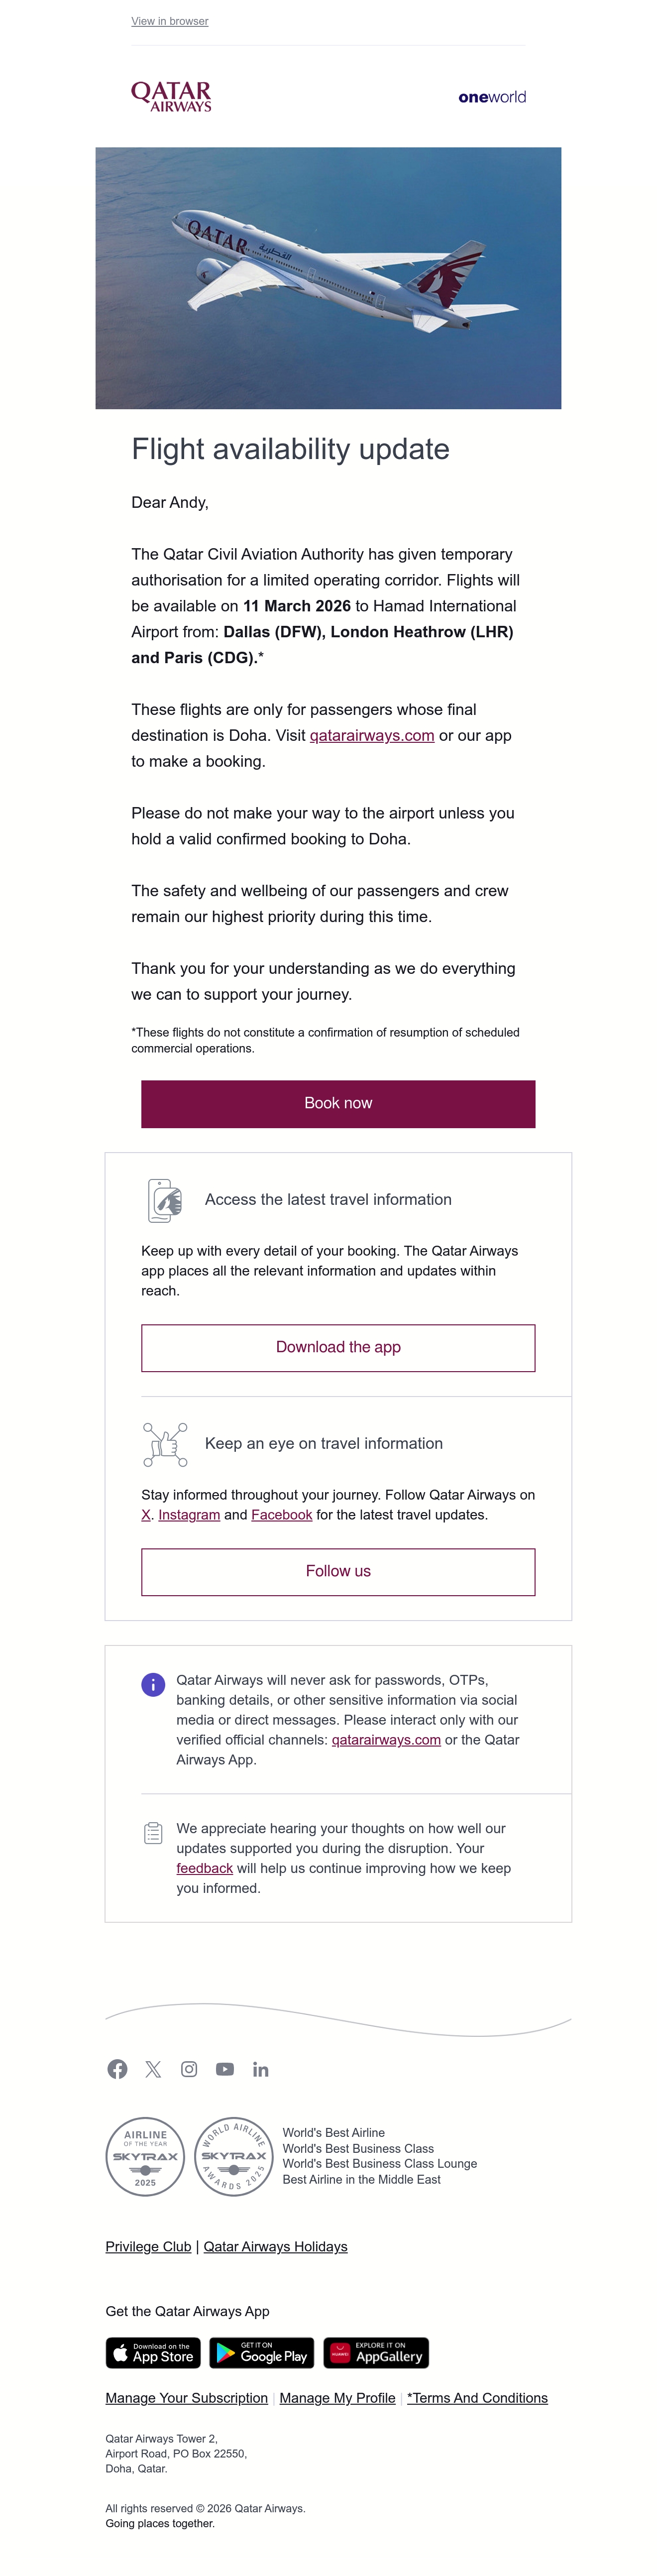657x2576 pixels.
Task: Click the Qatar Airways Holidays link
Action: pos(276,2246)
